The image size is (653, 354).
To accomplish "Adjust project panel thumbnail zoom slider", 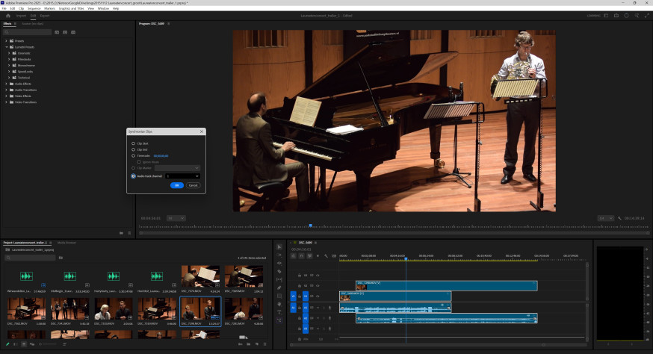I will (x=48, y=344).
